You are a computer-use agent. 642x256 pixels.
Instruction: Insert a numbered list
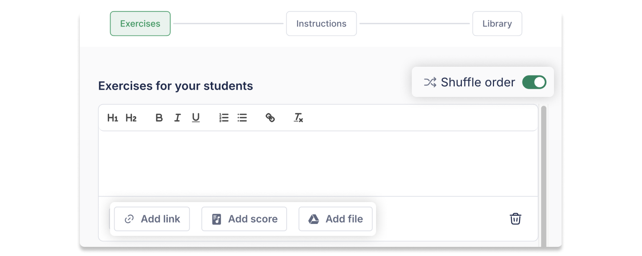[x=224, y=118]
